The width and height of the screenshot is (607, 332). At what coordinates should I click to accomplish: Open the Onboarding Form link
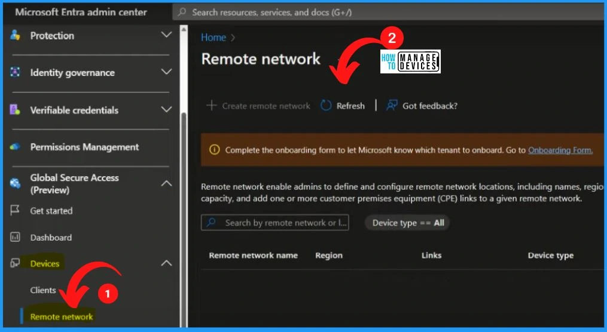pos(560,150)
